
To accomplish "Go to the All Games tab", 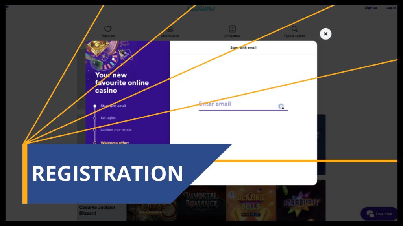I will [232, 31].
